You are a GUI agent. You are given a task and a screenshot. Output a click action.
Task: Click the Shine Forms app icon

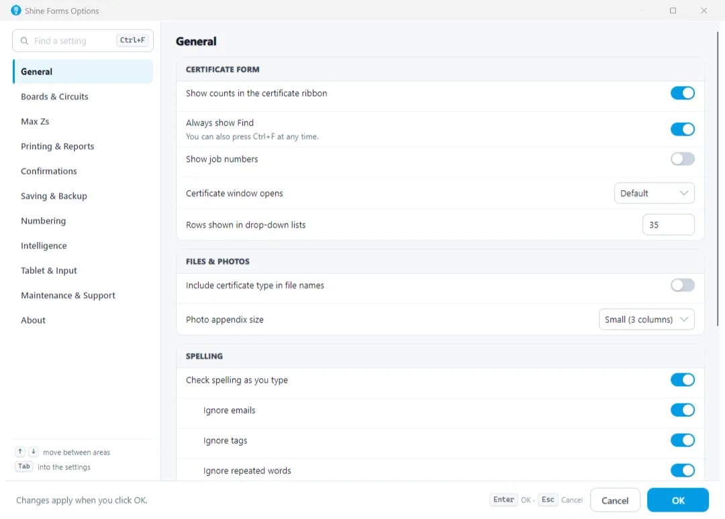[x=15, y=10]
